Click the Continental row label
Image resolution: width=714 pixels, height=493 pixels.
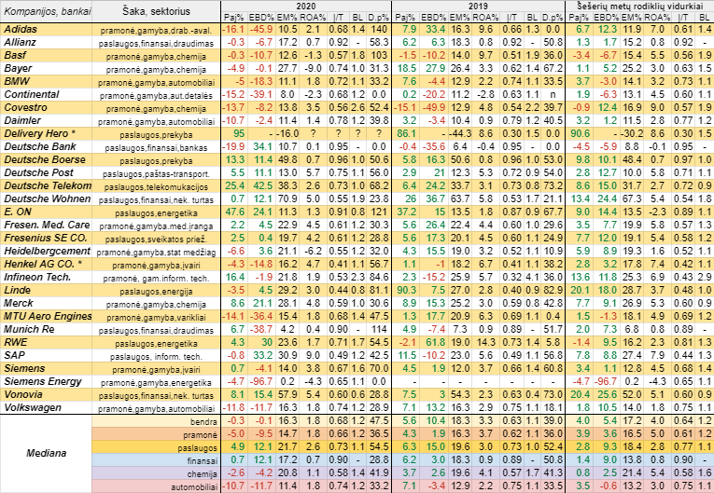point(47,95)
